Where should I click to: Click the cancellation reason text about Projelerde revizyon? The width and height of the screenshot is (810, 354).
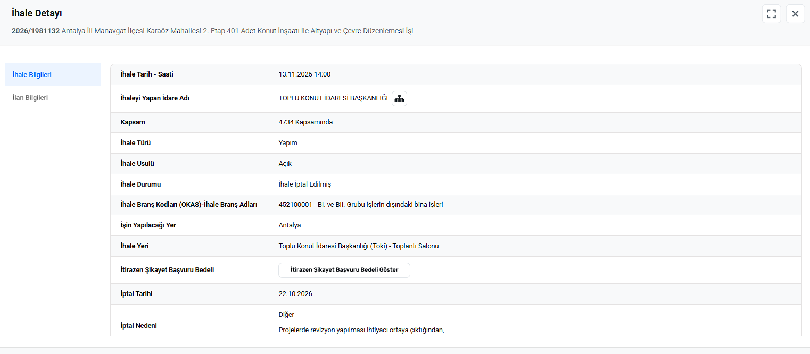point(361,330)
